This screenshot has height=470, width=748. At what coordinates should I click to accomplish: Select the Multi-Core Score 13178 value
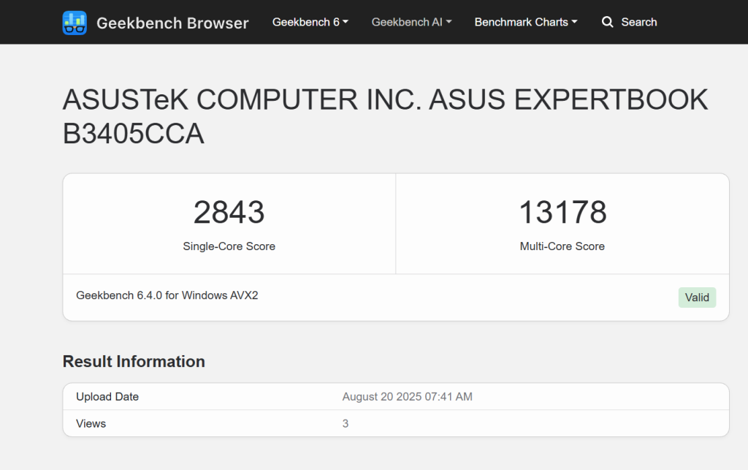(x=562, y=213)
